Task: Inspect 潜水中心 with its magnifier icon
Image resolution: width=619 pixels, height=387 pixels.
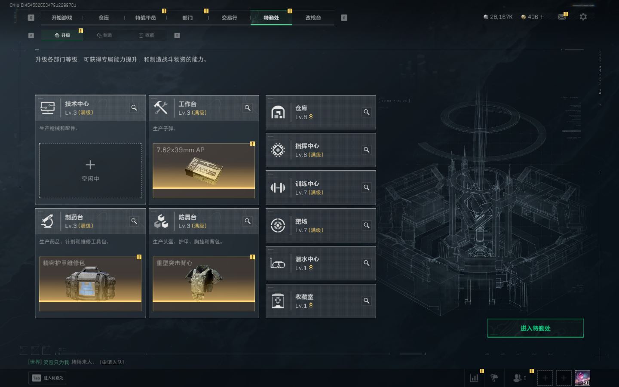Action: pos(367,263)
